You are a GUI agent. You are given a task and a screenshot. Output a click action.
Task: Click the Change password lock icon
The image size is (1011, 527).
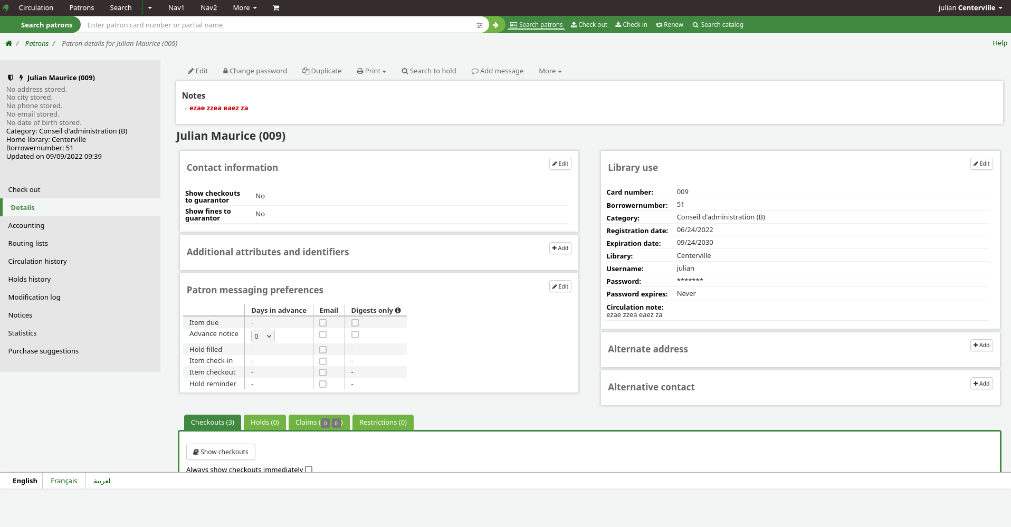click(226, 71)
